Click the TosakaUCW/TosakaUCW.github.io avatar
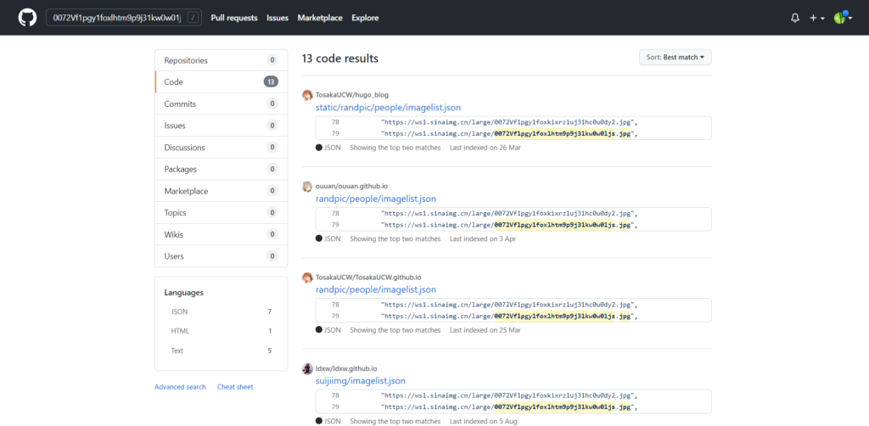 [x=307, y=277]
